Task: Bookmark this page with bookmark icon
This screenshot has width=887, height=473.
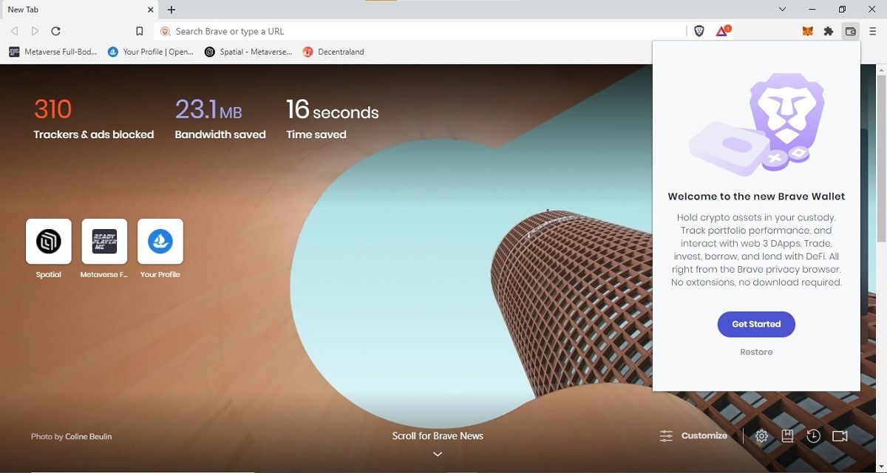Action: coord(139,31)
